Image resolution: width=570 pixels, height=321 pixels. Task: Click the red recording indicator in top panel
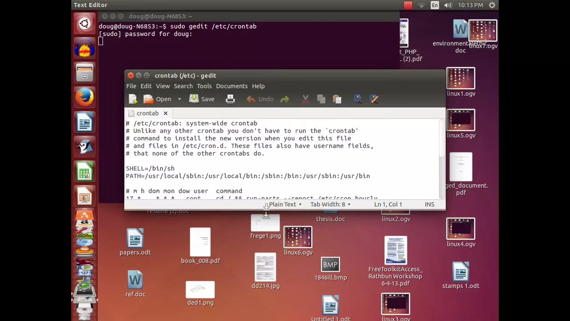[408, 5]
